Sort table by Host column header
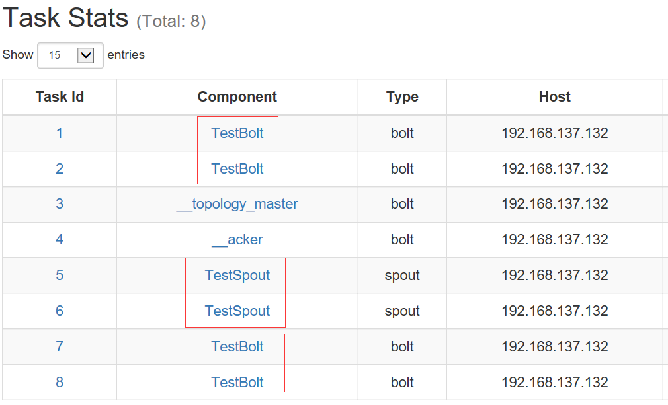This screenshot has height=405, width=668. click(554, 97)
